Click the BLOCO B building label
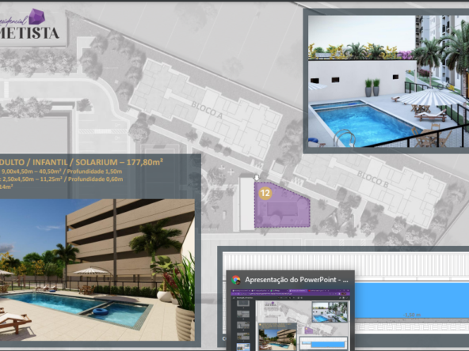Image resolution: width=469 pixels, height=351 pixels. click(372, 179)
